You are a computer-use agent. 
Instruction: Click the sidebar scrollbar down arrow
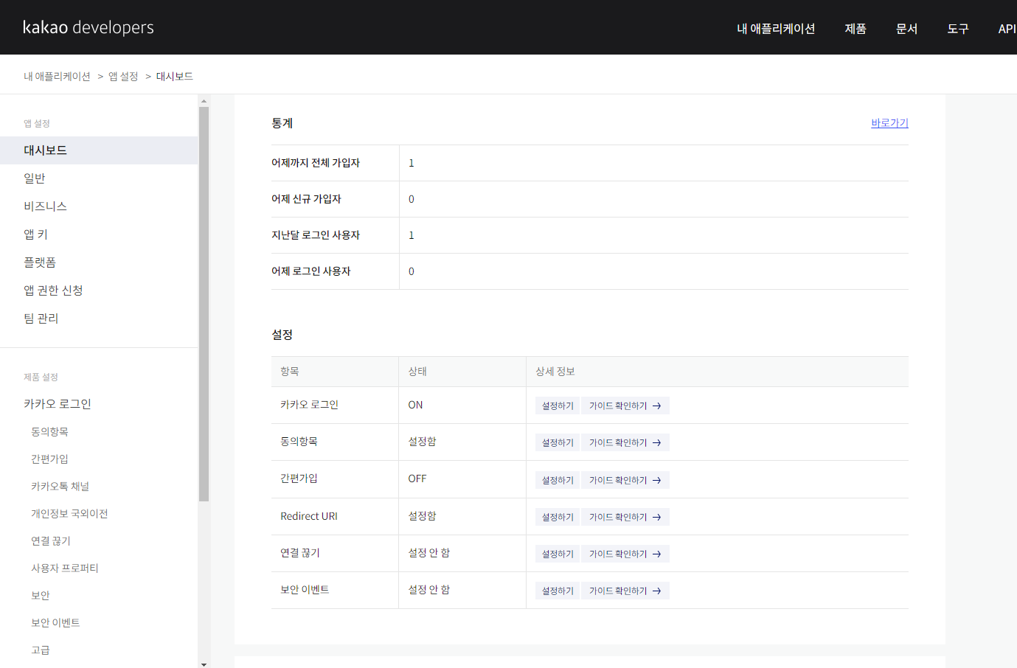point(204,664)
